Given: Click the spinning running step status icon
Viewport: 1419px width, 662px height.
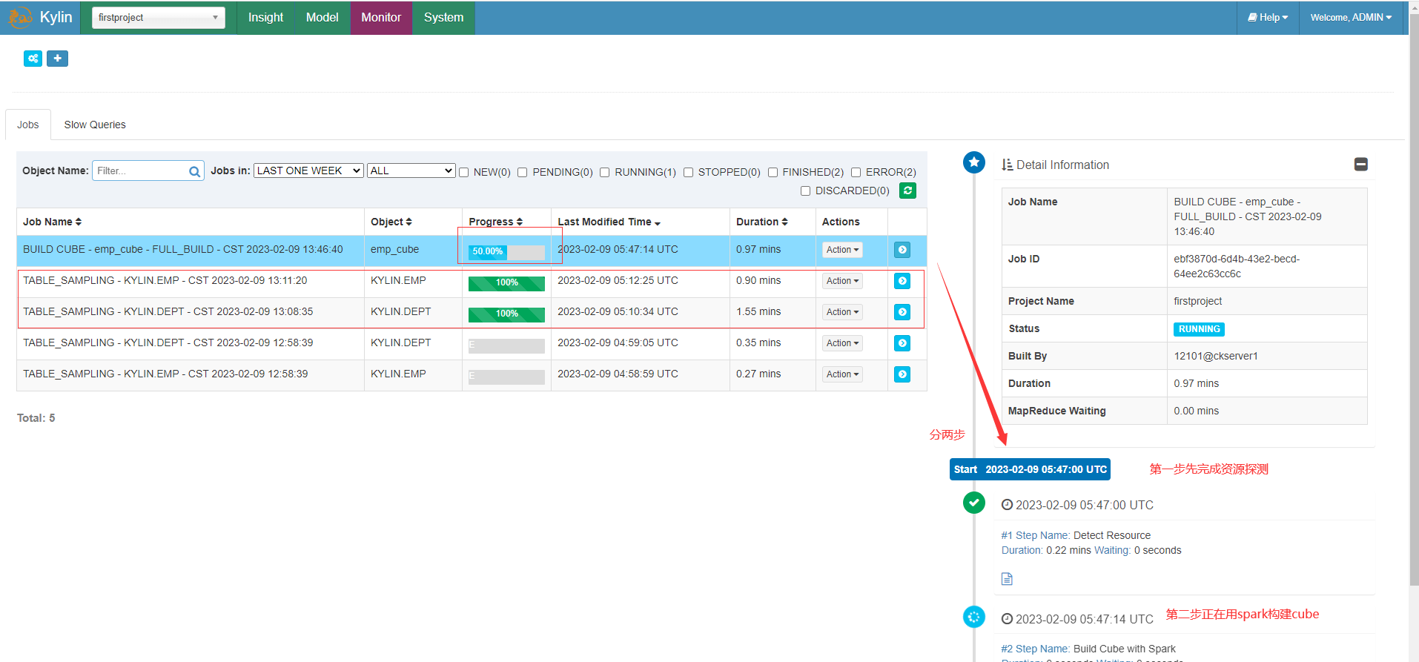Looking at the screenshot, I should click(x=973, y=616).
